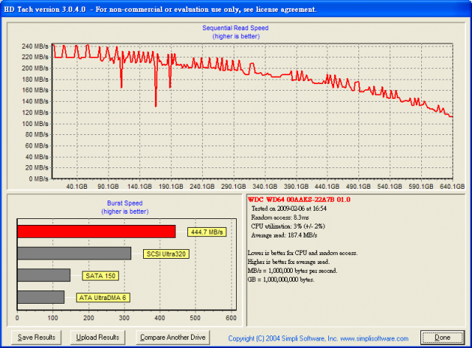This screenshot has height=348, width=472.
Task: Click the SCSI Ultra320 label
Action: 166,254
